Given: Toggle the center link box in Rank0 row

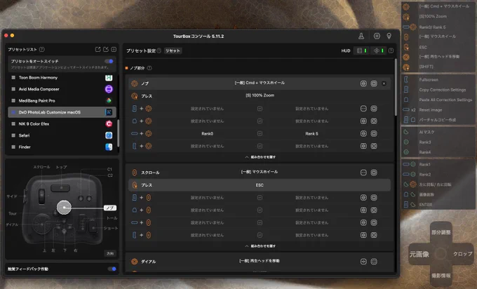Looking at the screenshot, I should point(260,133).
